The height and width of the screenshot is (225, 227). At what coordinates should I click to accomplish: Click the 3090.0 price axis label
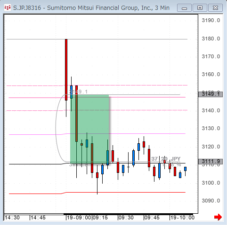pyautogui.click(x=211, y=201)
